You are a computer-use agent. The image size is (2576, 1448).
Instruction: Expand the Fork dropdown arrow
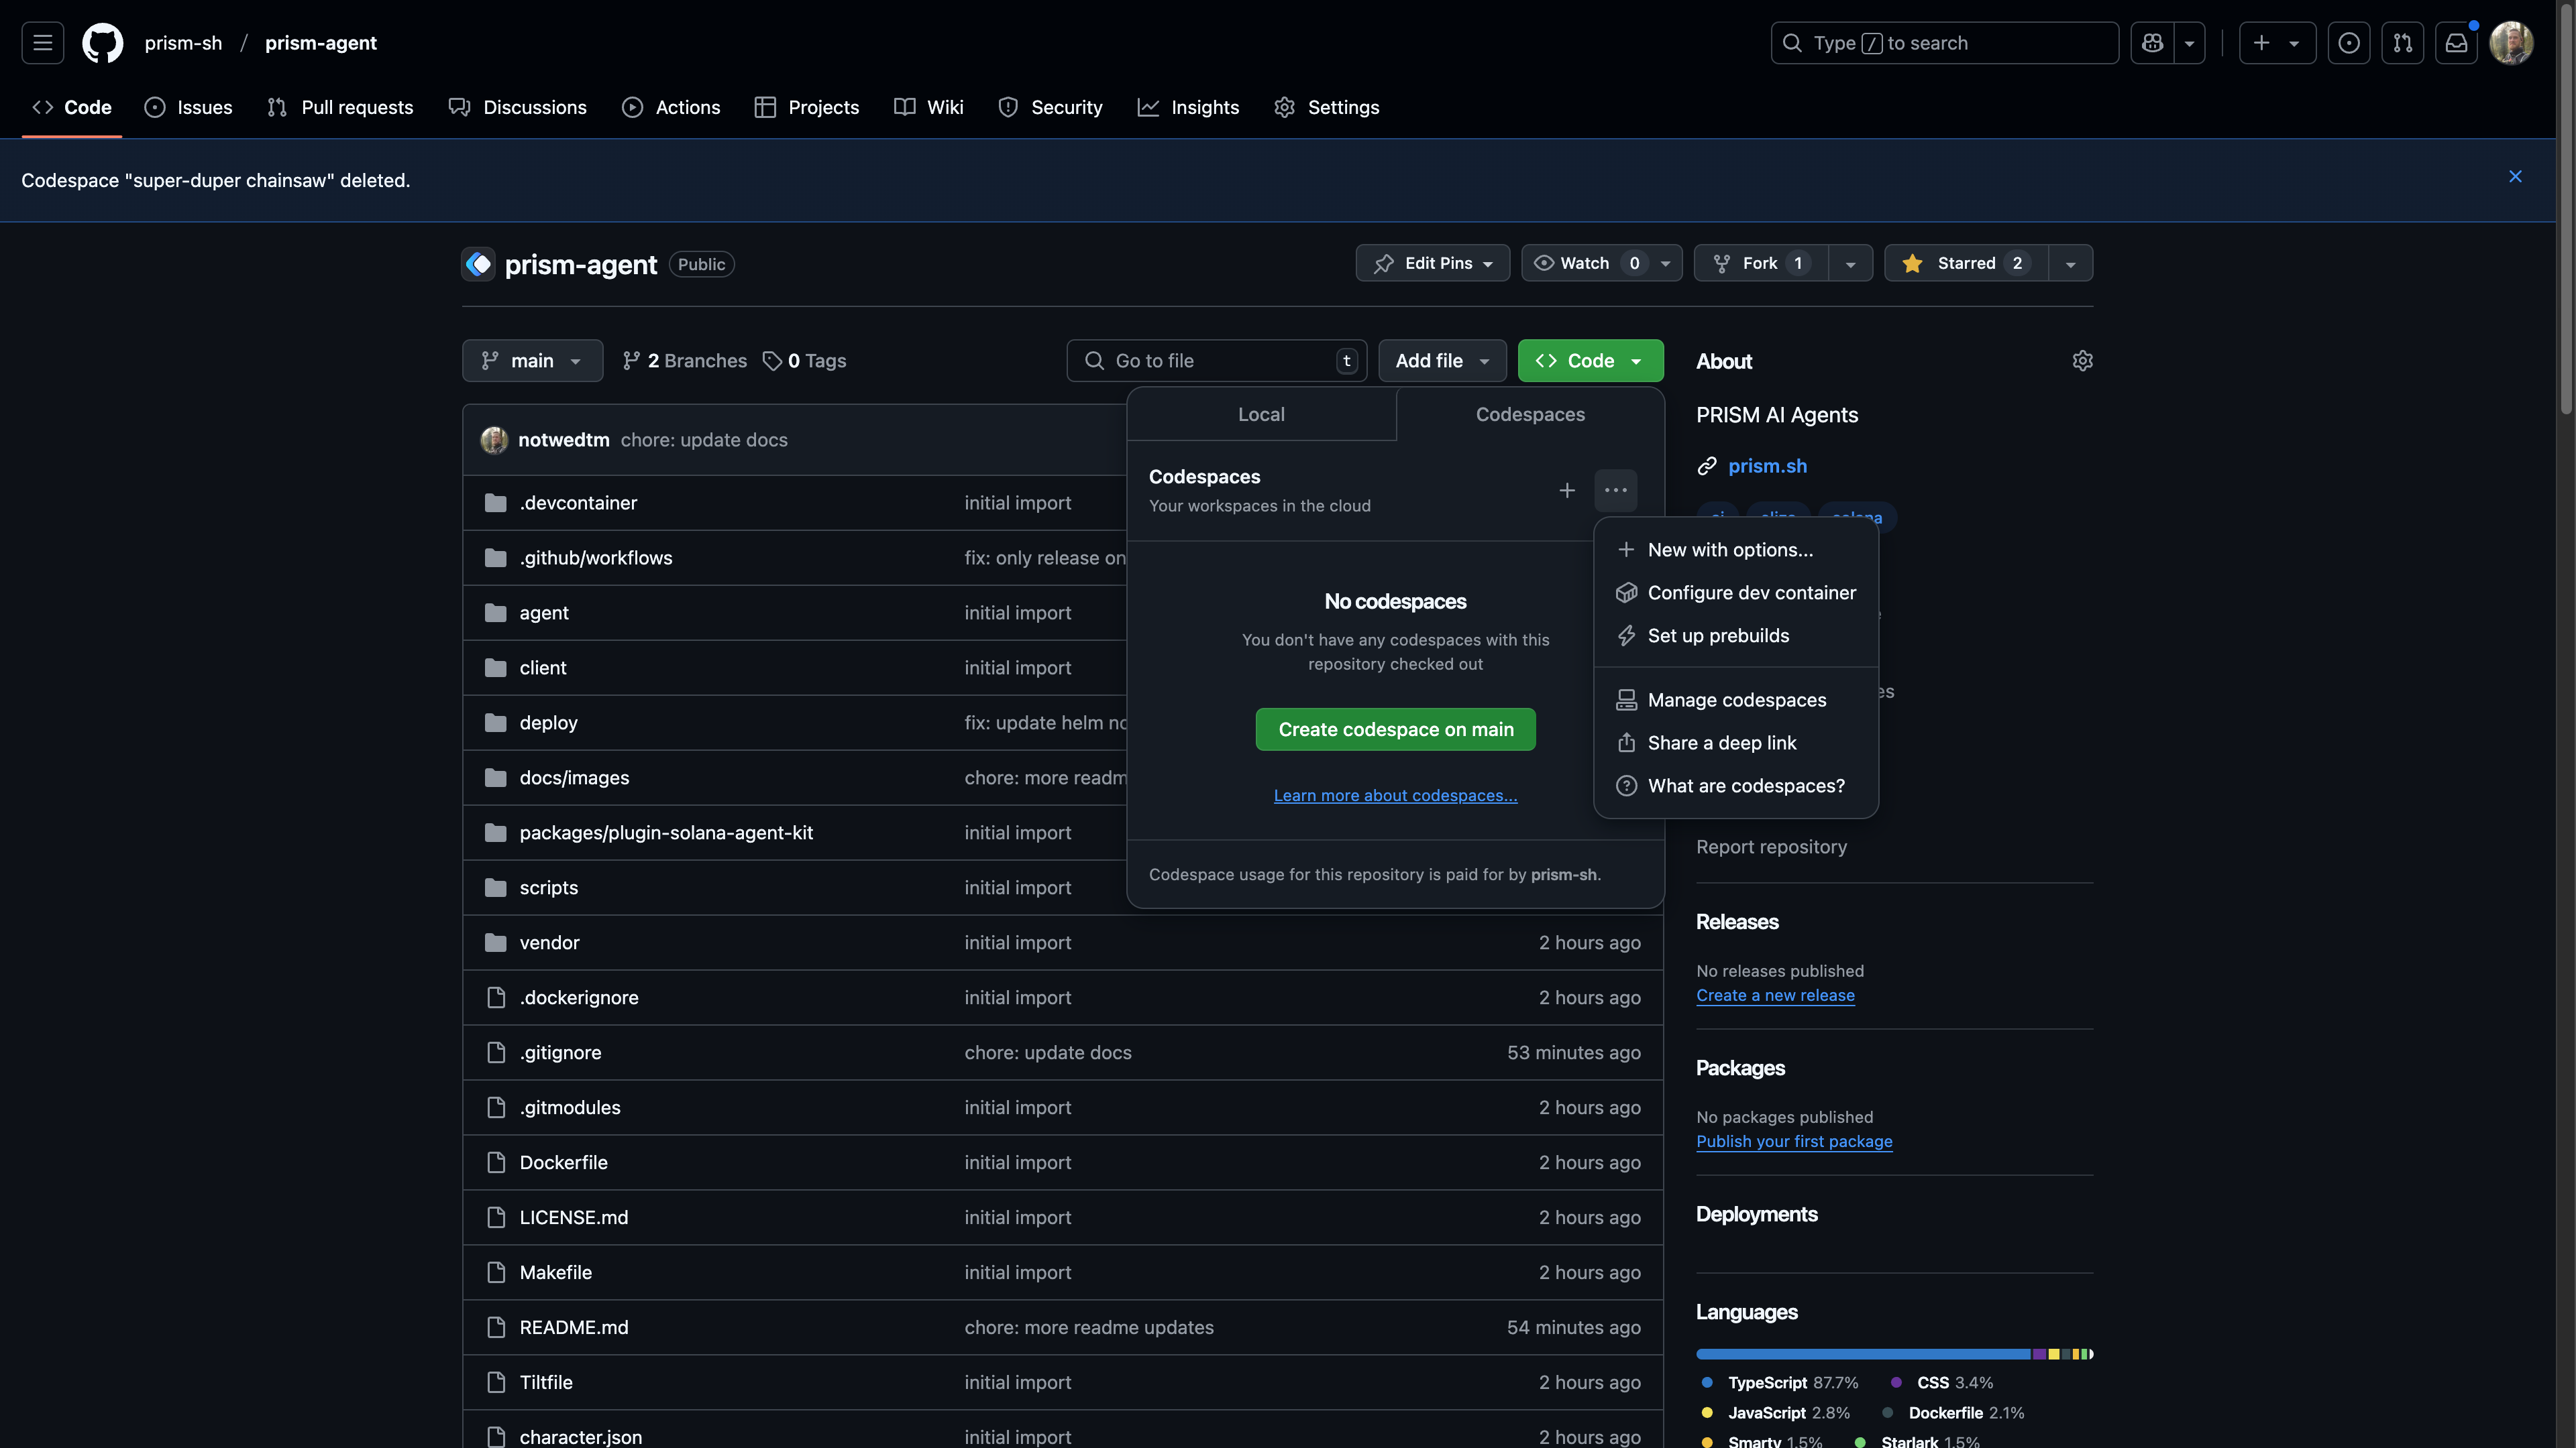pos(1850,263)
